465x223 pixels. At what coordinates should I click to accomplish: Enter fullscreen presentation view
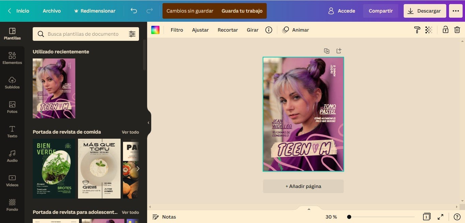[440, 217]
